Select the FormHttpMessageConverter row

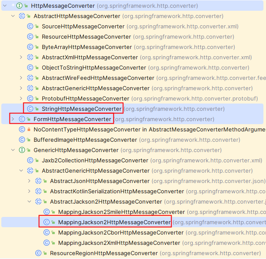tap(132, 119)
